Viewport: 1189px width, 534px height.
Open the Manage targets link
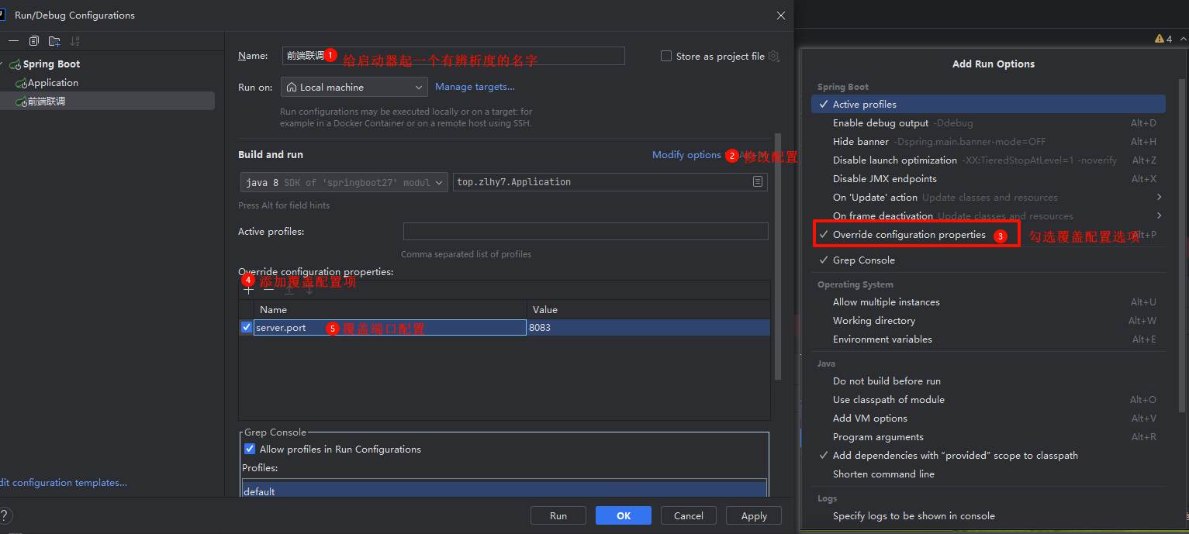(475, 87)
